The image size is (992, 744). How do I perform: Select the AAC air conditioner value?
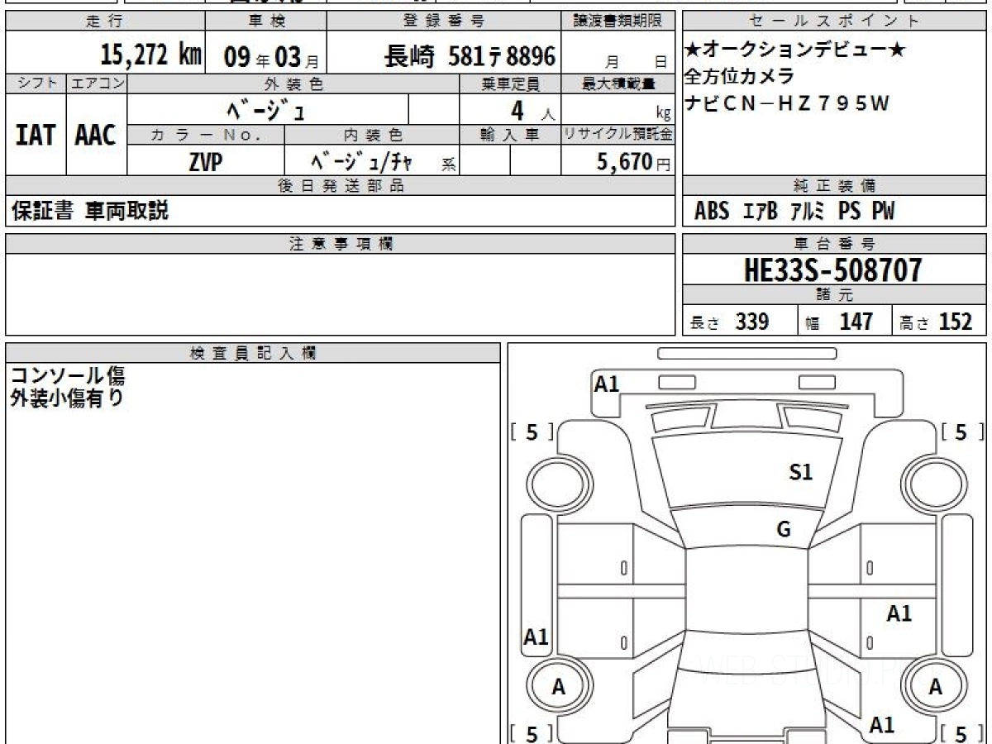(x=96, y=135)
